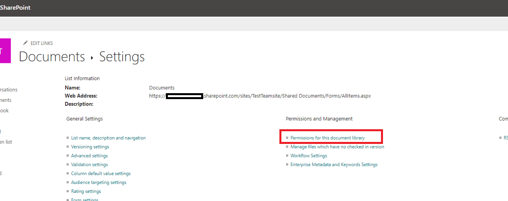This screenshot has height=201, width=508.
Task: Open Validation settings link
Action: click(x=89, y=165)
